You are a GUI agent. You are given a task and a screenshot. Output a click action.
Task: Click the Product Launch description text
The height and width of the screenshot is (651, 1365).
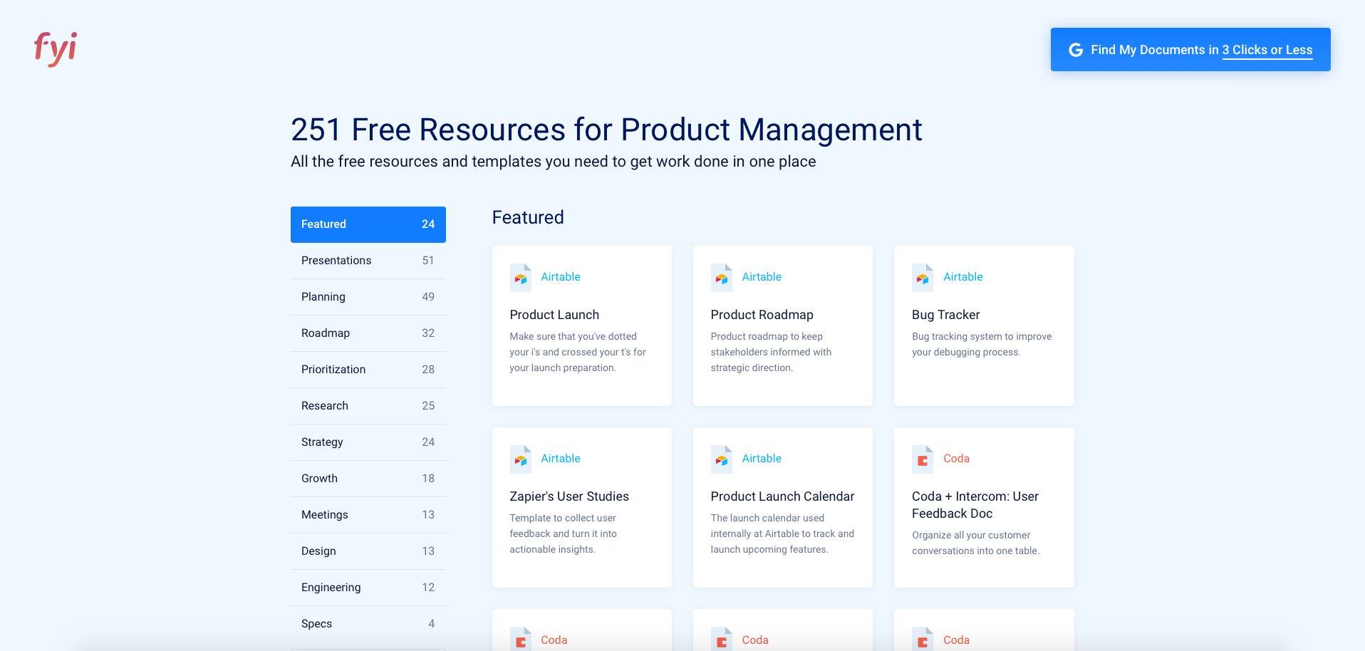pos(578,352)
